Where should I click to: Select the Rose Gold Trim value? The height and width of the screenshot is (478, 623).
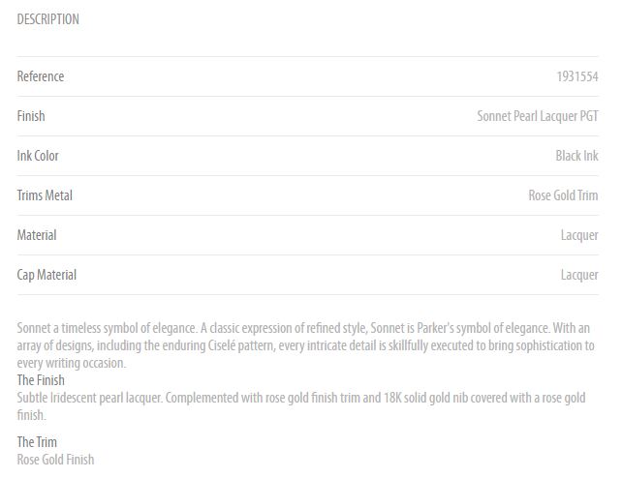coord(563,195)
